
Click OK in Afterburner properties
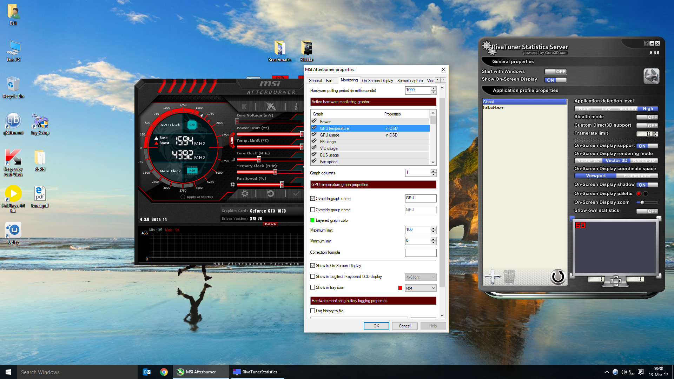coord(376,326)
